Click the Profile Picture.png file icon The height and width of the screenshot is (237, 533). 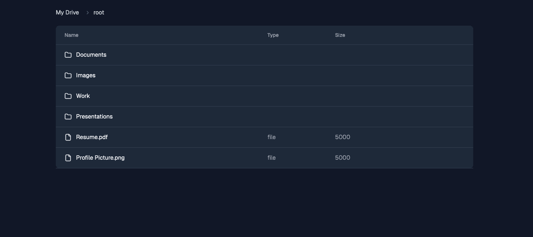pyautogui.click(x=68, y=158)
